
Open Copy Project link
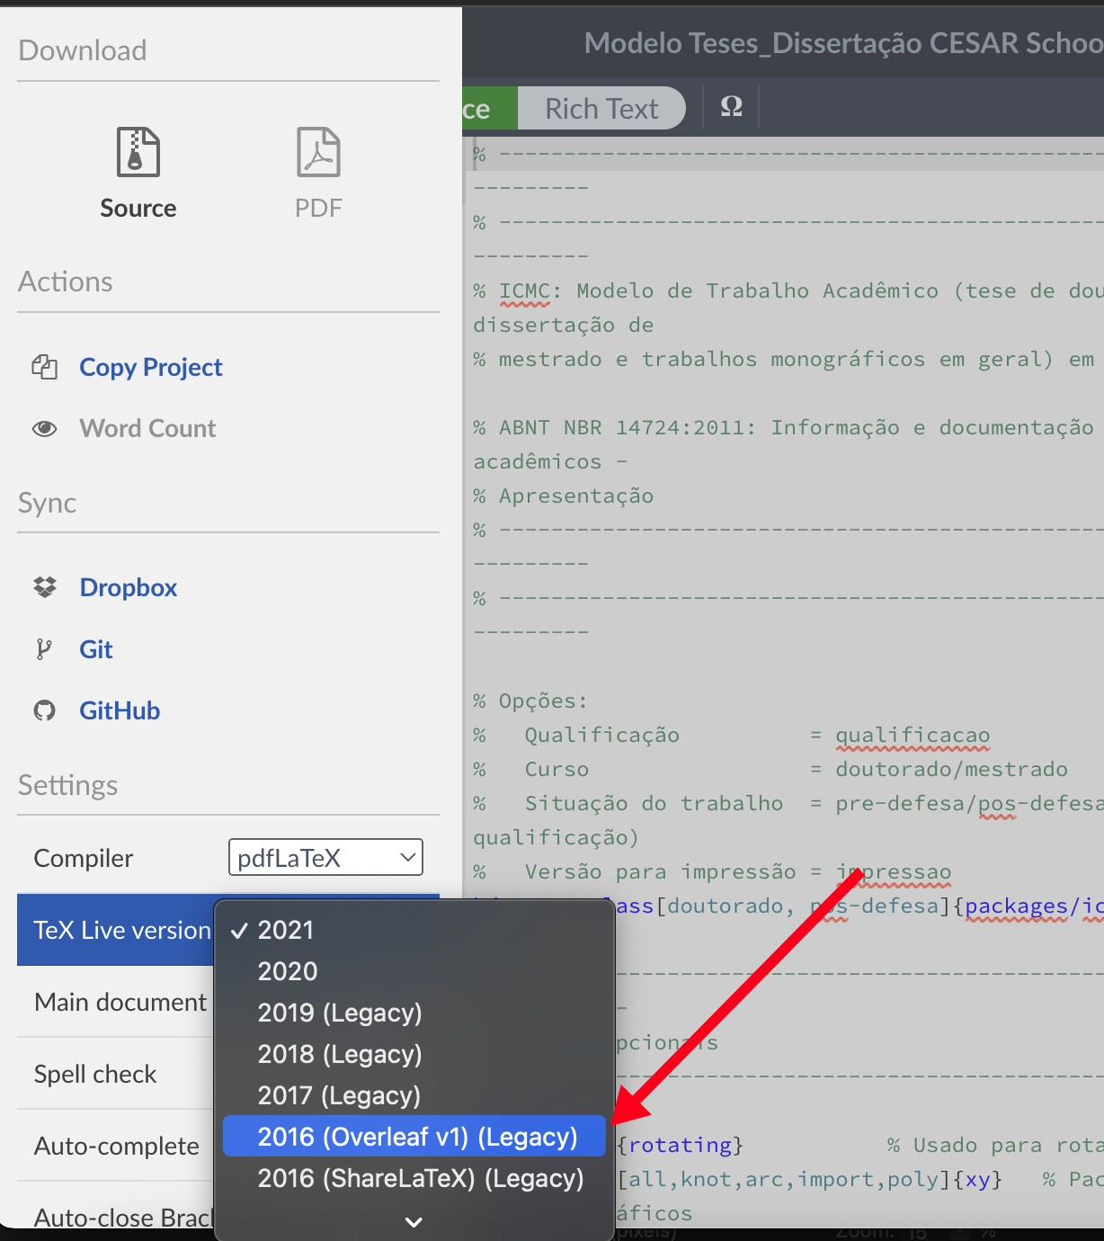coord(151,367)
